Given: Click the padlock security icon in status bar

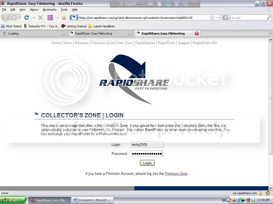Looking at the screenshot, I should (x=260, y=193).
